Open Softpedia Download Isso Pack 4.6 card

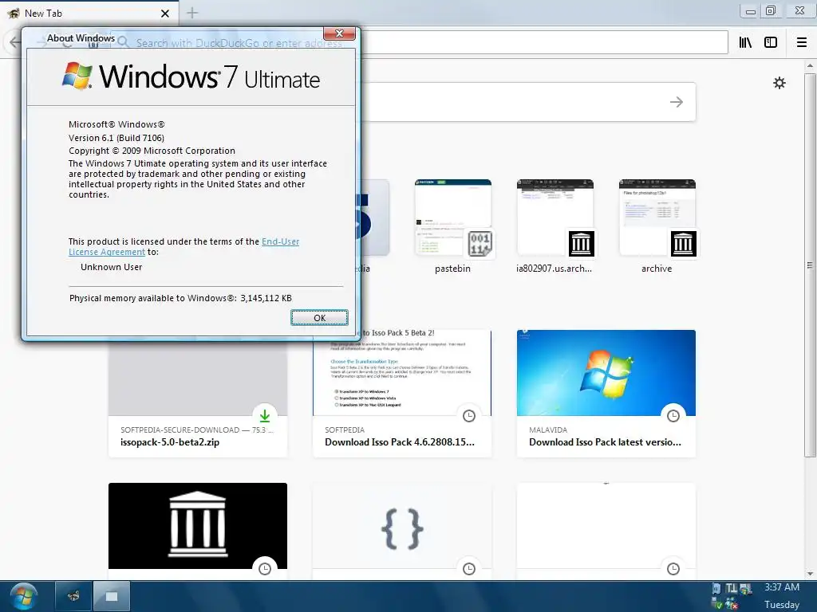(402, 394)
